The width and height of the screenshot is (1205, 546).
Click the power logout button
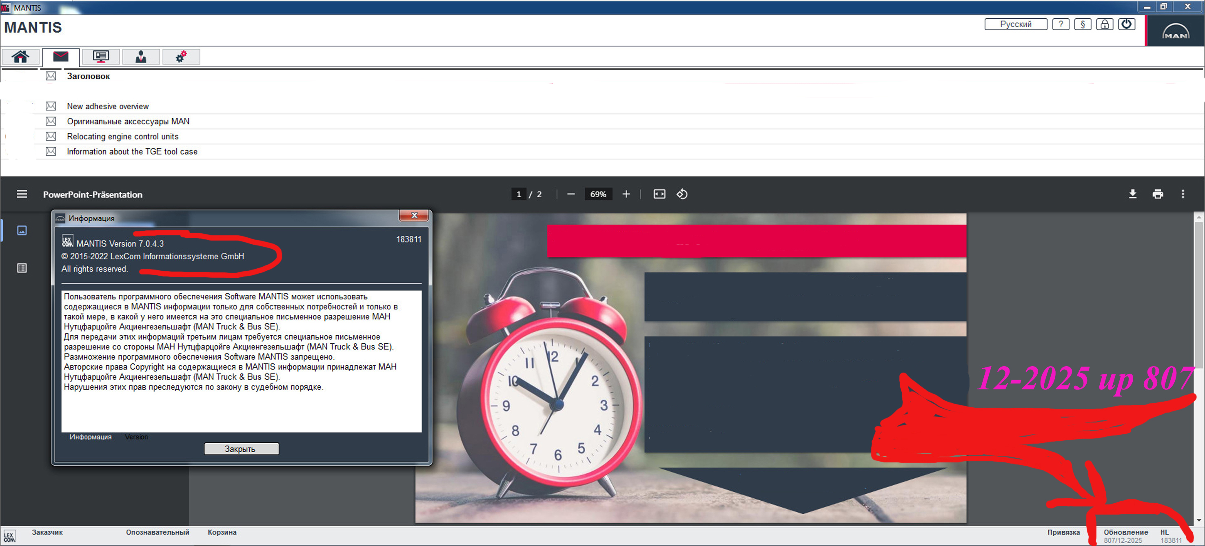point(1126,24)
